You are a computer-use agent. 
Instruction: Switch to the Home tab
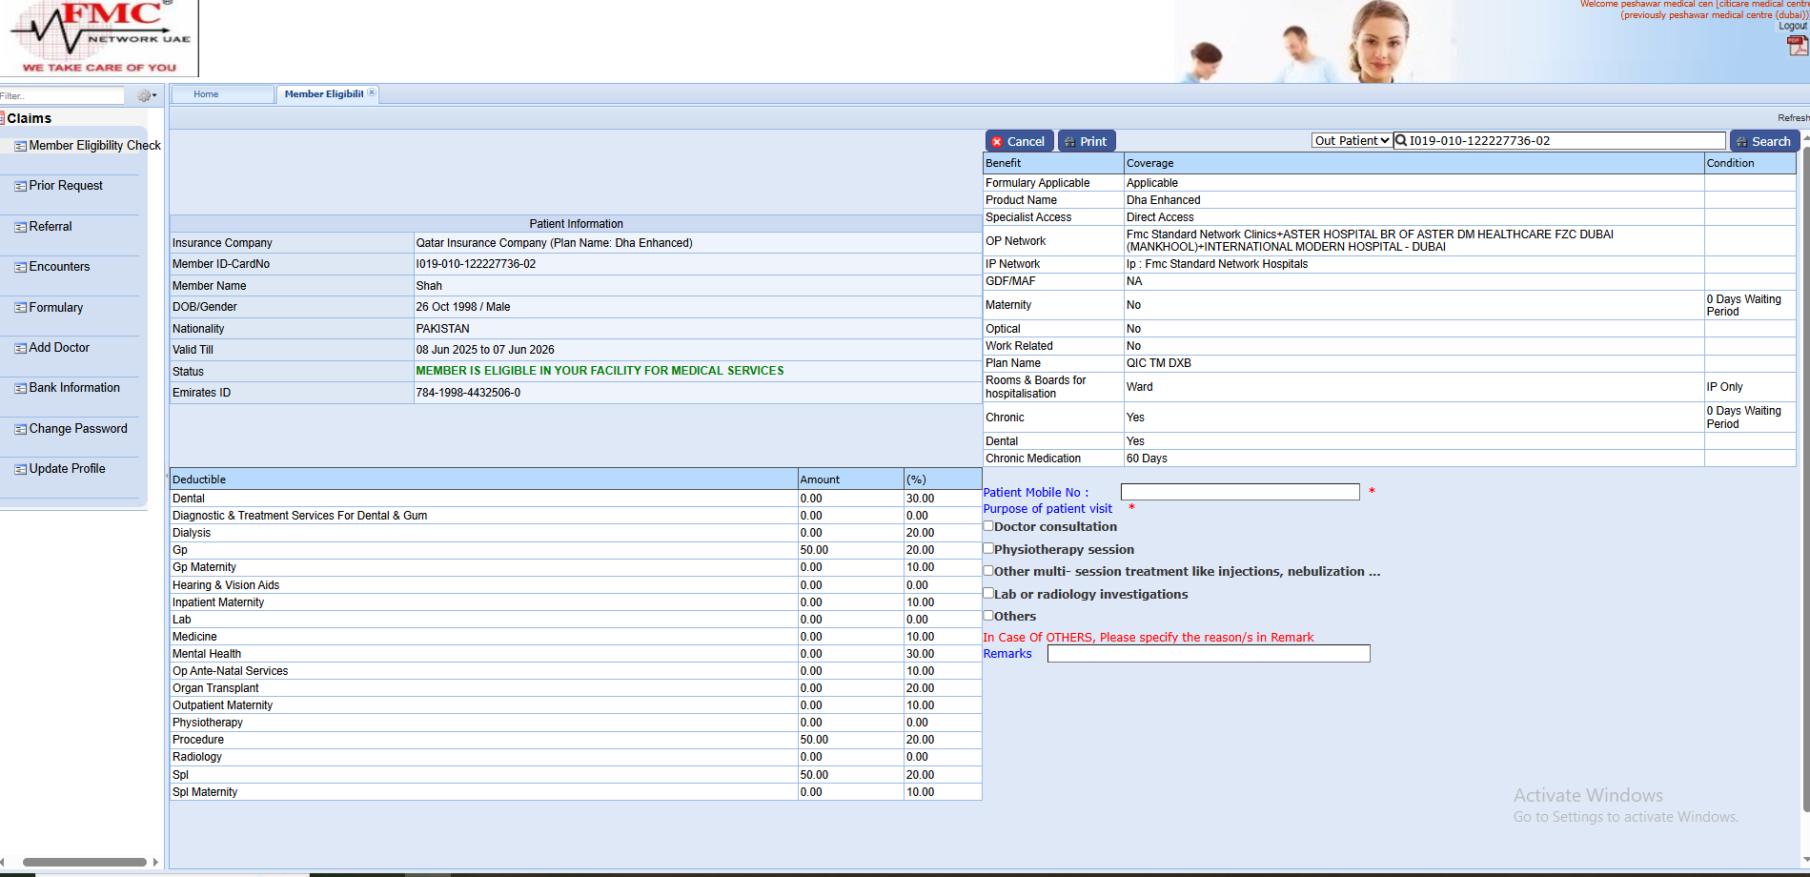pos(206,94)
